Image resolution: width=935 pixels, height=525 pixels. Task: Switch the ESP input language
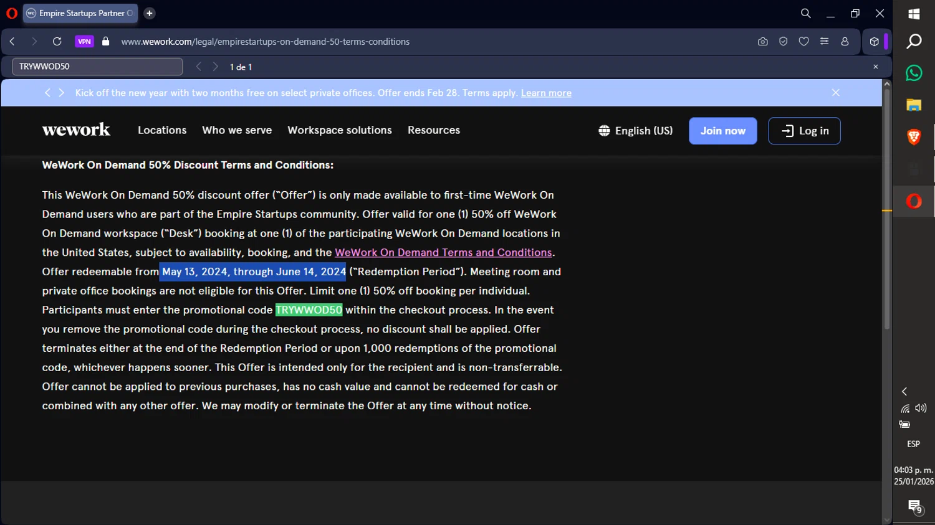point(913,444)
